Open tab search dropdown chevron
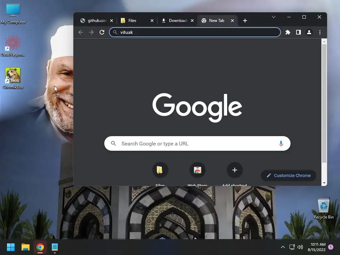Image resolution: width=340 pixels, height=255 pixels. 274,17
